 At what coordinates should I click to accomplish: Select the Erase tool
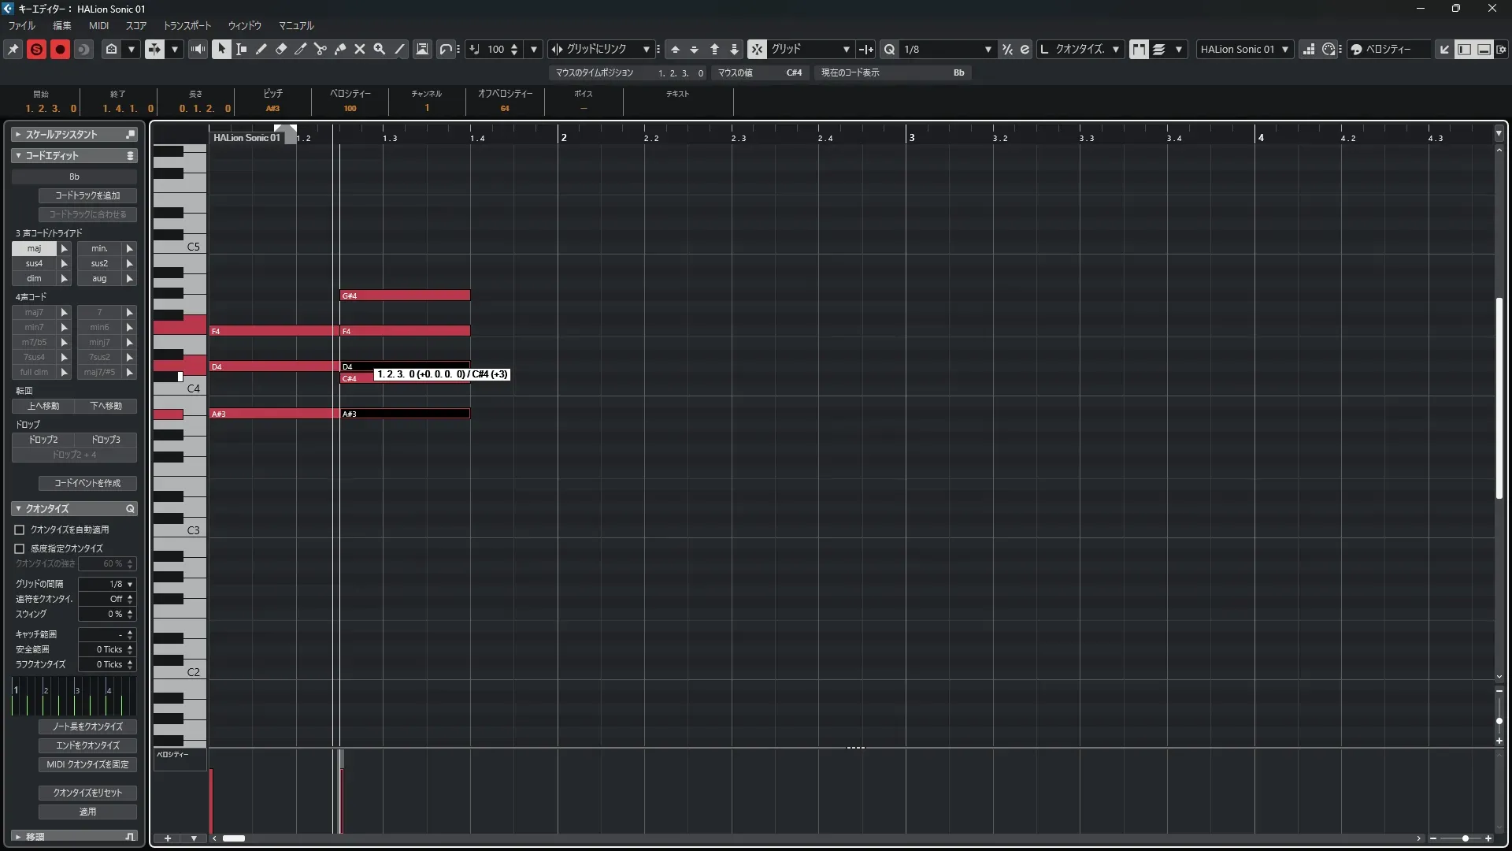(281, 49)
